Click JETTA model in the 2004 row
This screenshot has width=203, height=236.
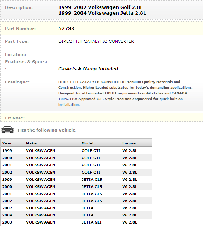click(88, 215)
